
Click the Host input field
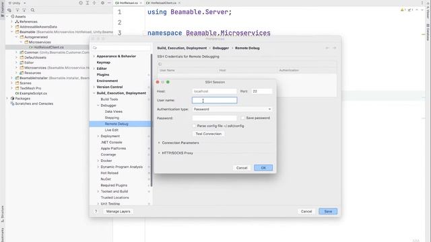[214, 91]
